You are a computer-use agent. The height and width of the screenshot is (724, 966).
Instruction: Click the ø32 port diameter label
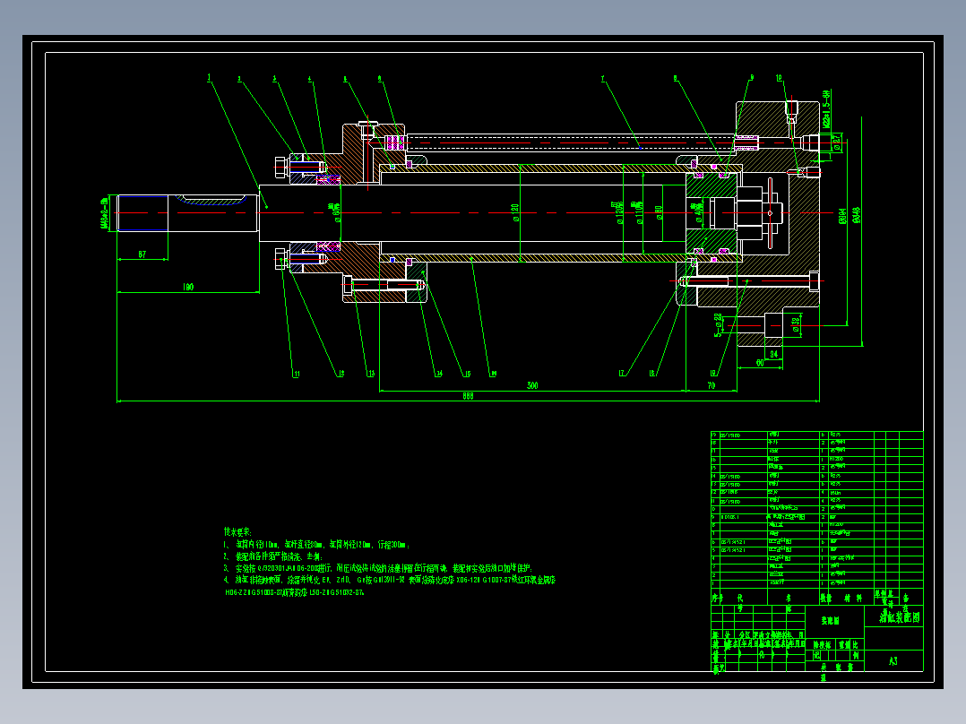point(796,324)
